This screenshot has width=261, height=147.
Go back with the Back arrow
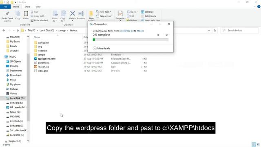click(x=4, y=31)
